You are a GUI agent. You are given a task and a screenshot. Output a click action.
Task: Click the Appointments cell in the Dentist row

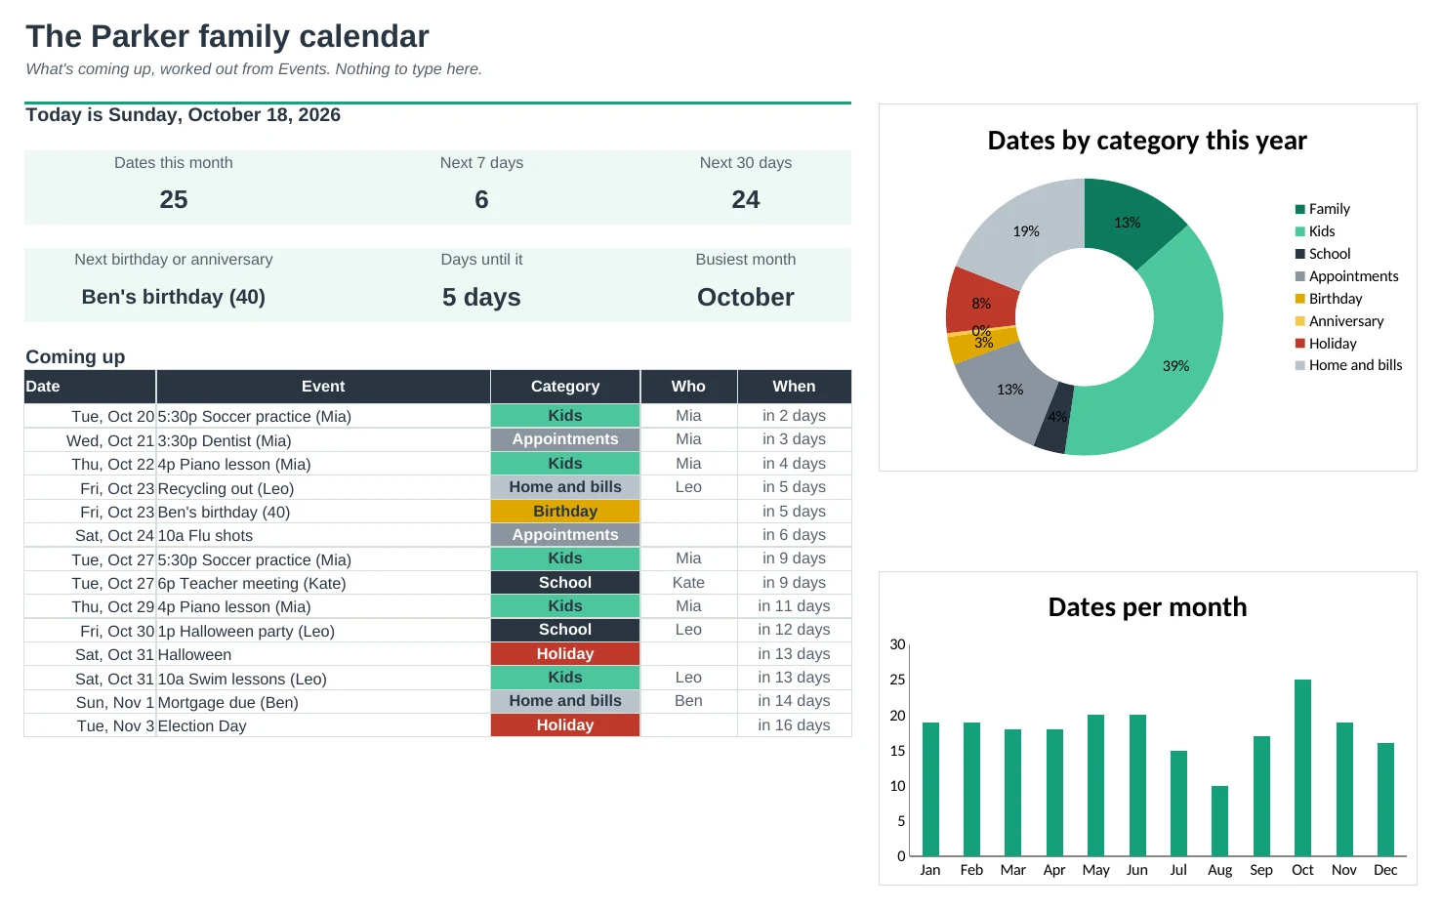pos(565,439)
